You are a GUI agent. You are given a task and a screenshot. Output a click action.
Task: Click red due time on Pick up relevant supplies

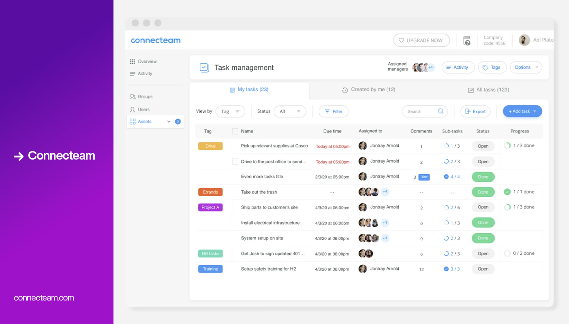click(333, 147)
